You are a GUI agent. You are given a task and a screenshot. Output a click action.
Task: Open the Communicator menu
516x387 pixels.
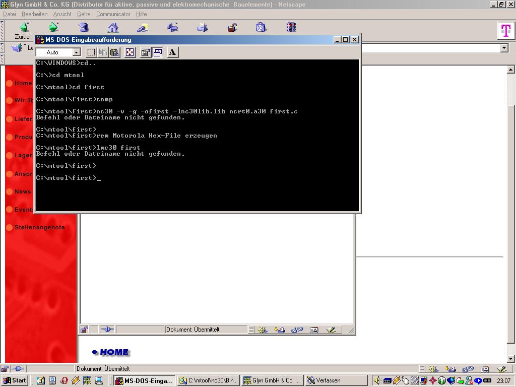coord(113,14)
